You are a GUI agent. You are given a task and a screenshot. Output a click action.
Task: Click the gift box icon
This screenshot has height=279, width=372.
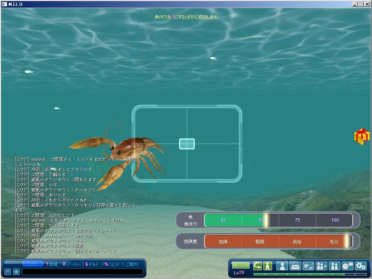361,137
